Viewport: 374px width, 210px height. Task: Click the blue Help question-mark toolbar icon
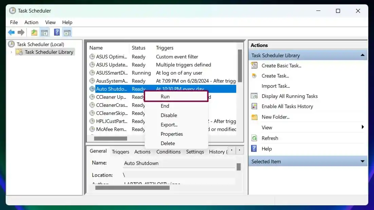(x=57, y=32)
